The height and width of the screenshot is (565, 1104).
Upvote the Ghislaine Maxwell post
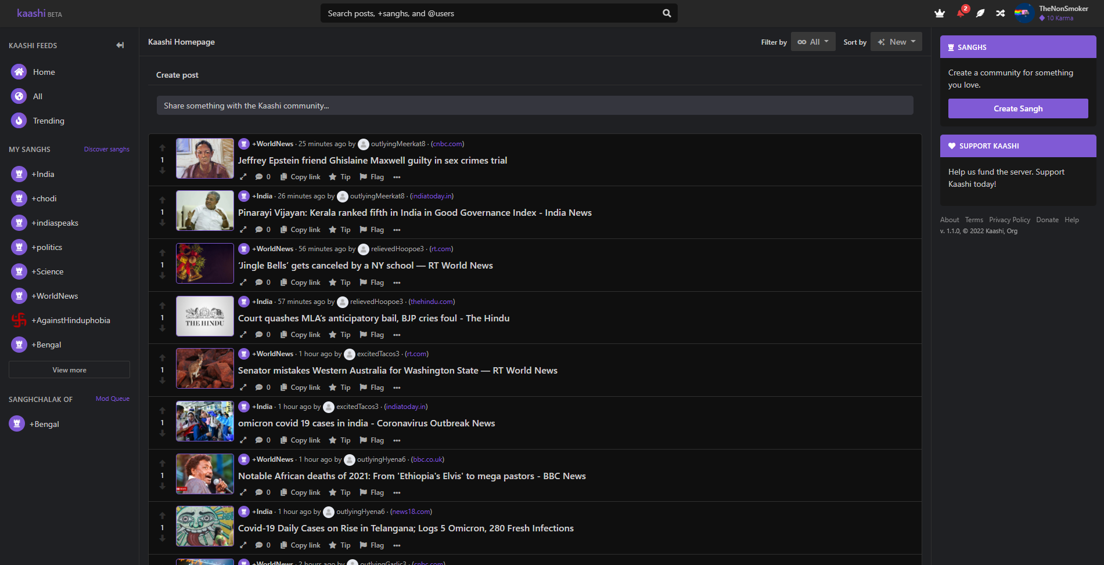pos(163,148)
